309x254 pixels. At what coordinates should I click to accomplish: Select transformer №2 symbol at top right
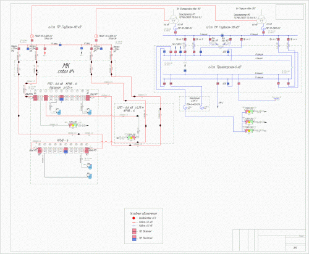(261, 20)
